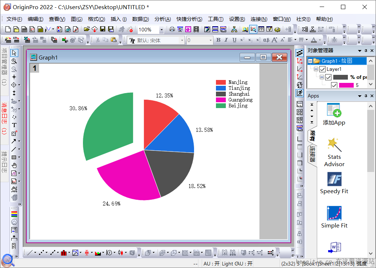
Task: Open Apps panel options arrow
Action: [x=360, y=96]
